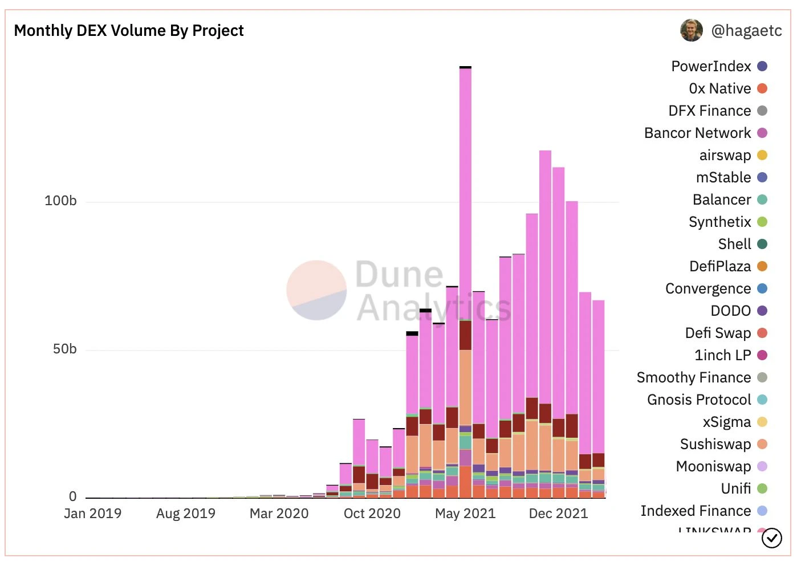Image resolution: width=797 pixels, height=562 pixels.
Task: Click the Oct 2020 axis label
Action: point(372,514)
